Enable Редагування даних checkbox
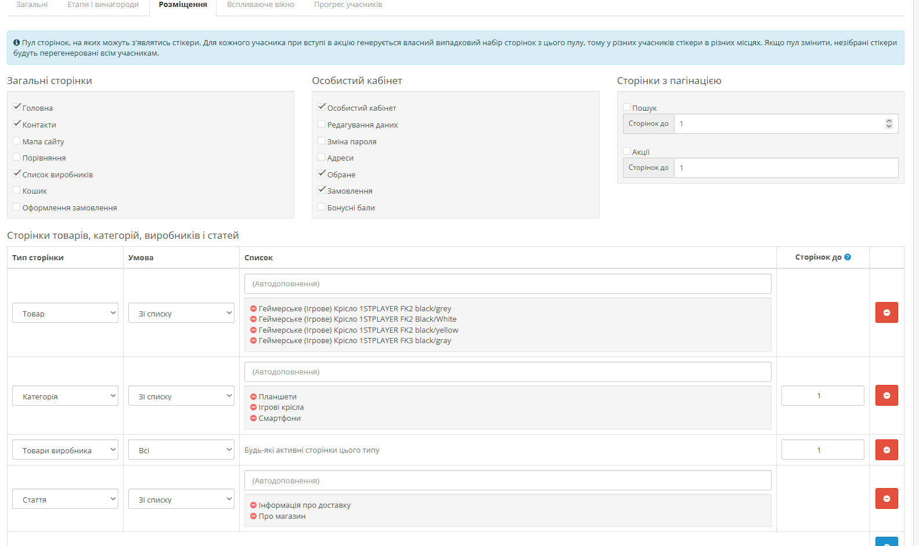This screenshot has height=546, width=919. [x=322, y=123]
